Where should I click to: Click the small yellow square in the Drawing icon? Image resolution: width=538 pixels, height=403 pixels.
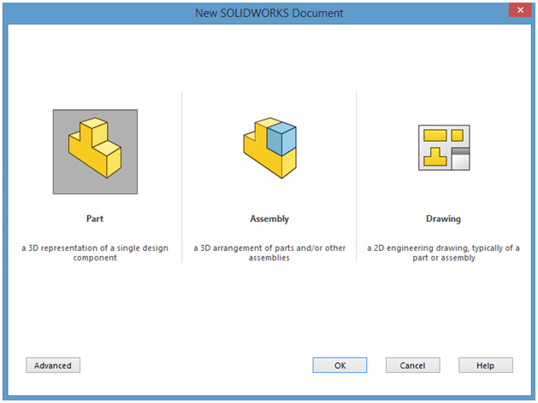[457, 135]
